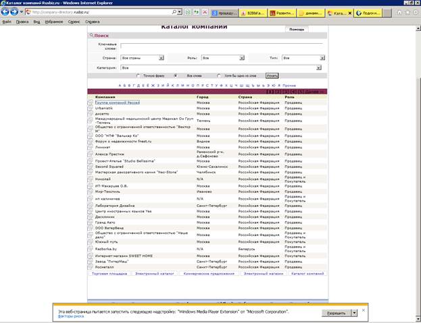Click the Искать search button
This screenshot has width=421, height=323.
click(271, 76)
